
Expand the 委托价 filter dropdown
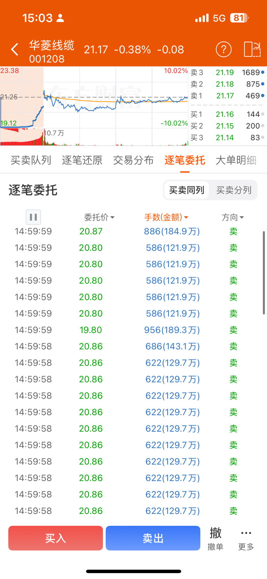click(99, 217)
